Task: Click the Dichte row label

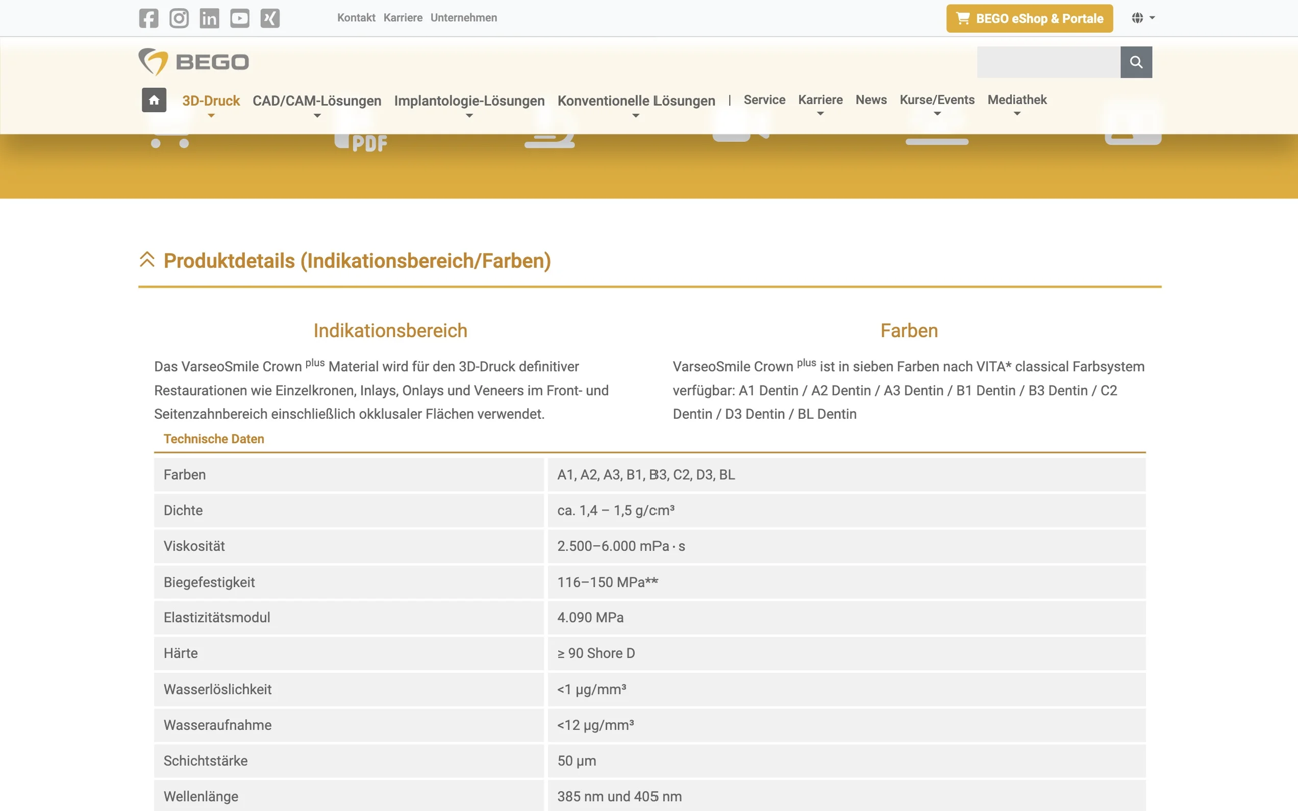Action: pos(183,510)
